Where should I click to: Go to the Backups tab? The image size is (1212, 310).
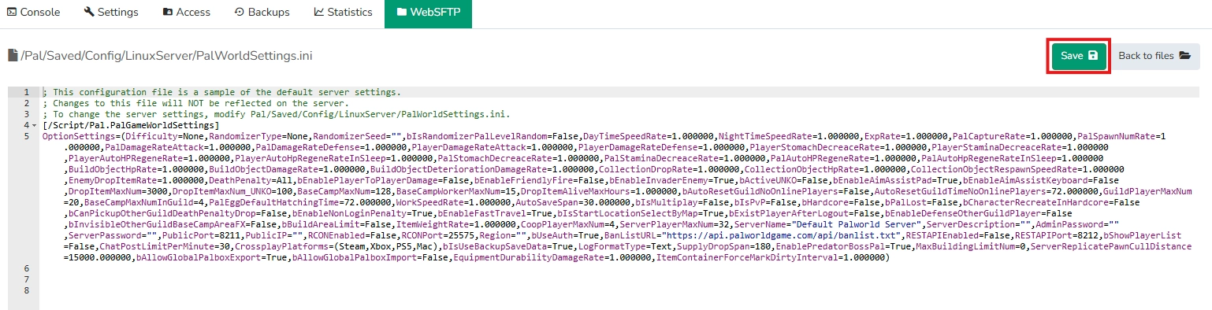click(262, 13)
